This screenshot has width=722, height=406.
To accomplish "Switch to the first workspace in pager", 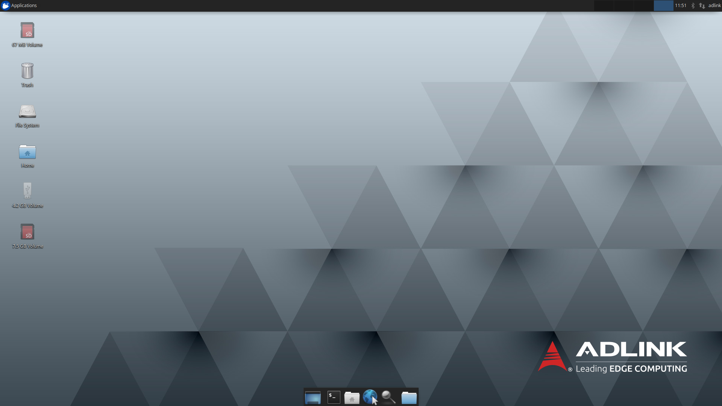I will 604,6.
